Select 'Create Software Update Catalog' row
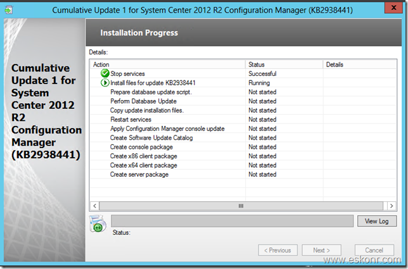Image resolution: width=408 pixels, height=269 pixels. (x=243, y=138)
